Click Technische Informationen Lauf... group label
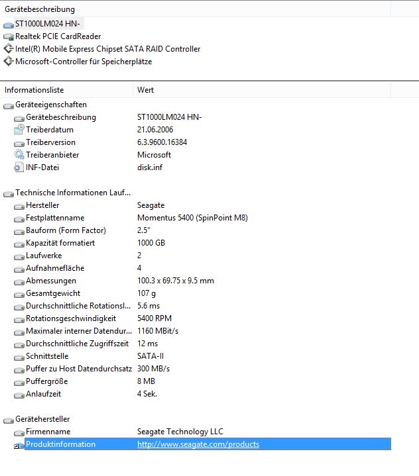The width and height of the screenshot is (419, 476). (73, 193)
